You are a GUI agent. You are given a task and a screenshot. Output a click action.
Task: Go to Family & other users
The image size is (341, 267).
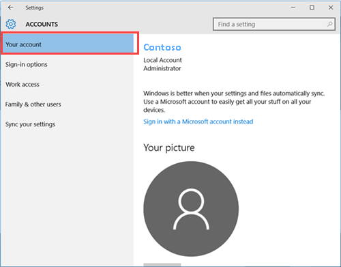coord(33,104)
